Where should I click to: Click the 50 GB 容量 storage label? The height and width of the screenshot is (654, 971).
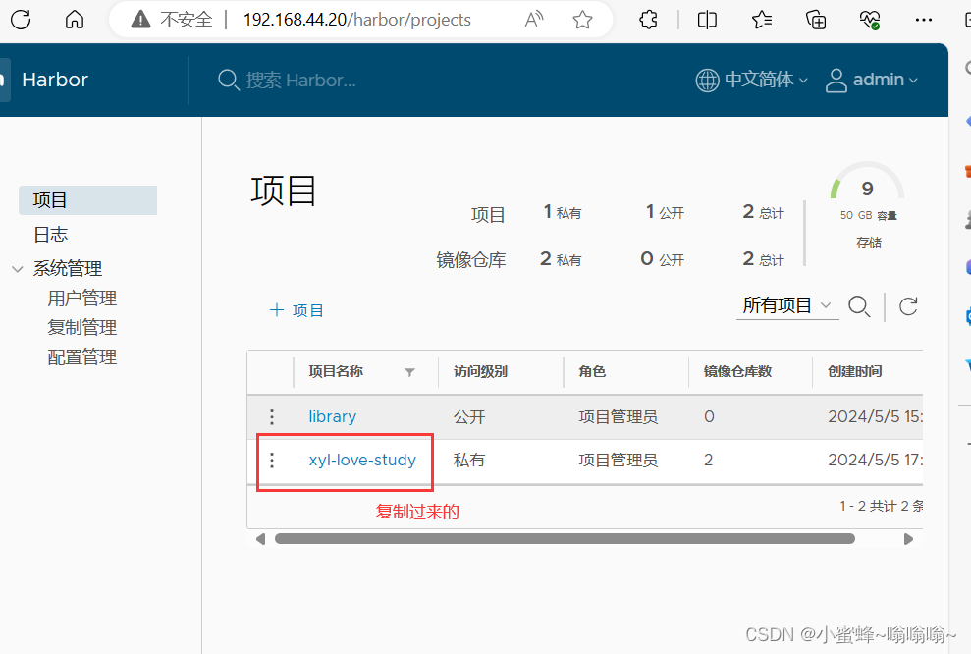868,215
